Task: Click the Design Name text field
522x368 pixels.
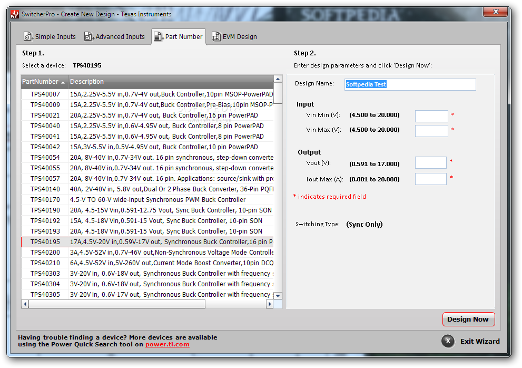Action: point(410,84)
